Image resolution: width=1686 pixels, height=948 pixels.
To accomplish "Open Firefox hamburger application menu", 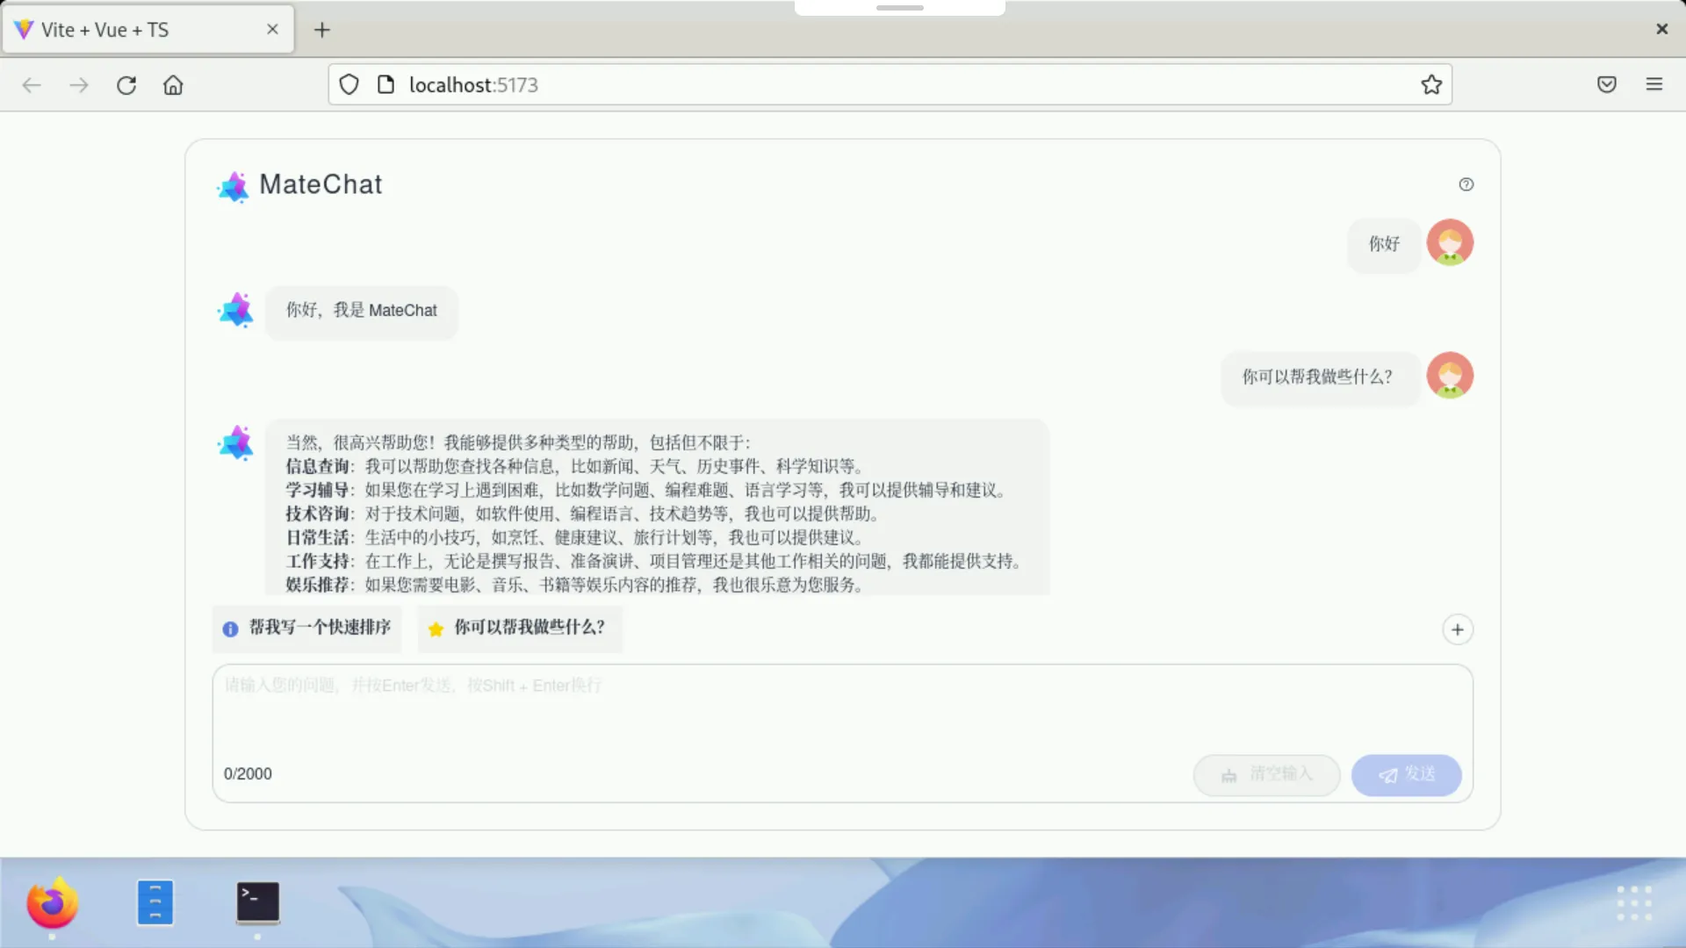I will tap(1654, 85).
